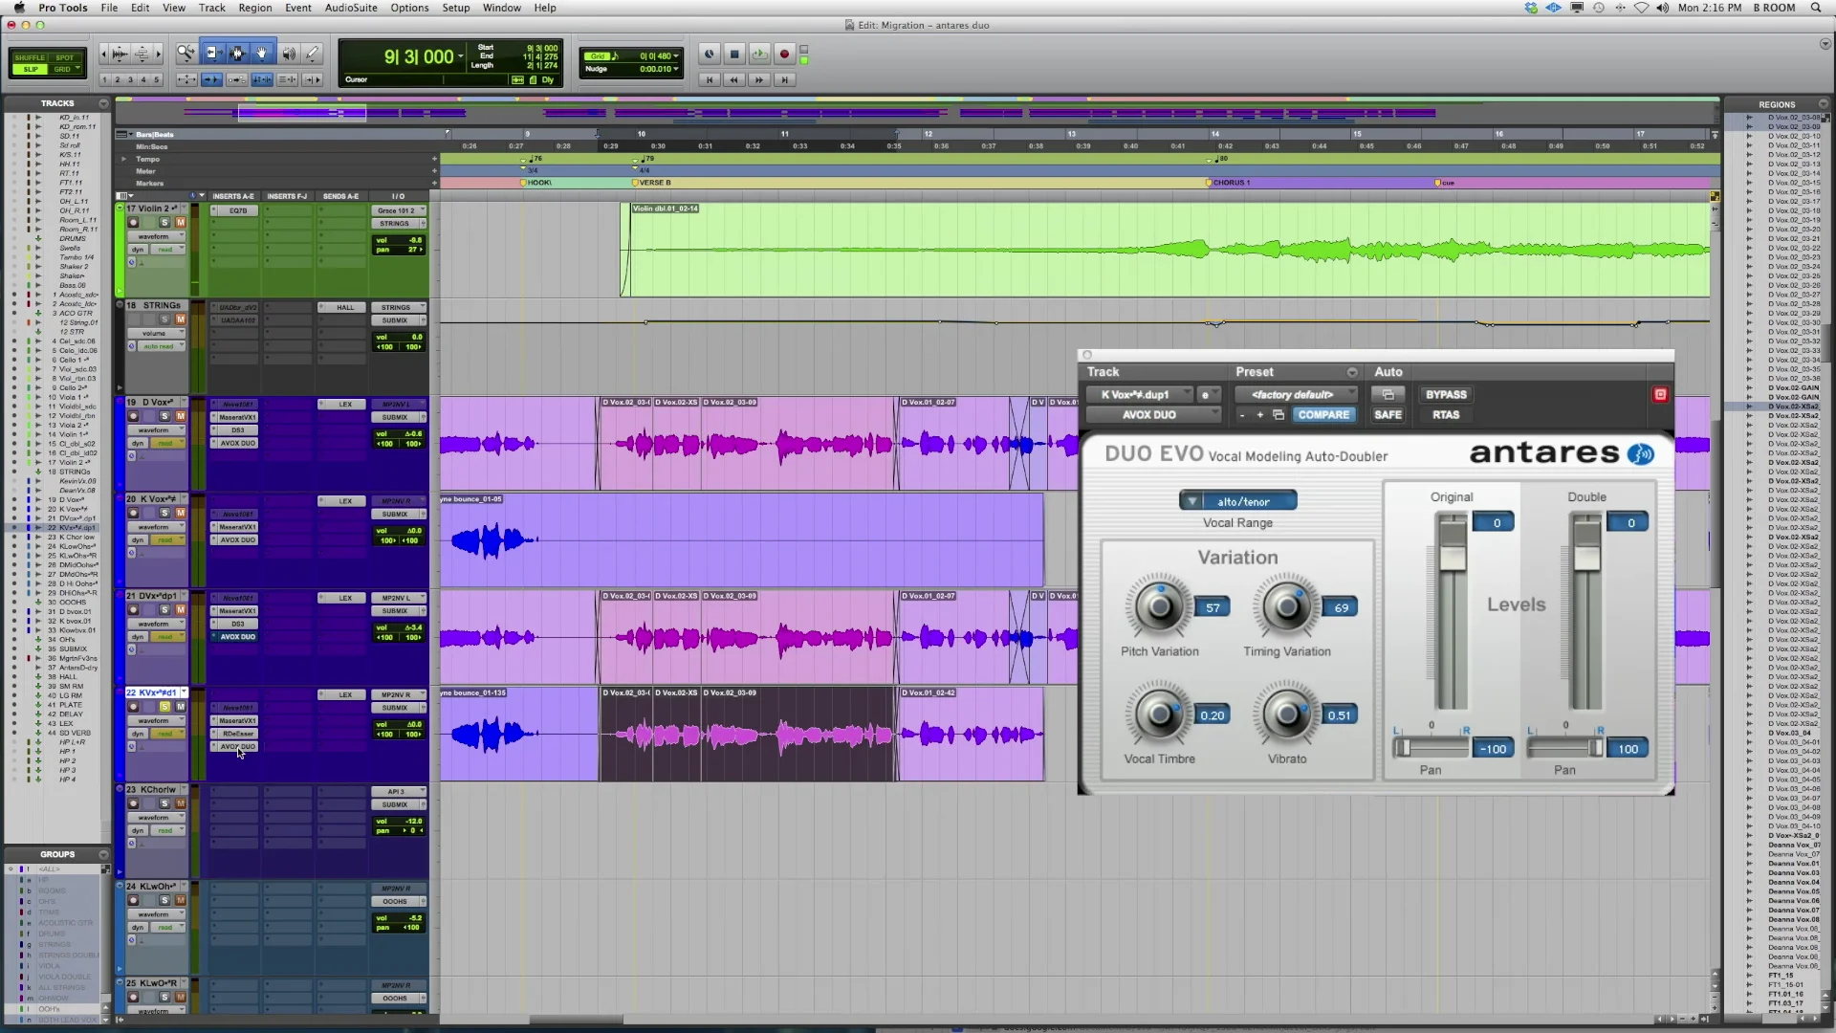Select the Zoomer tool
Screen dimensions: 1836x1033
coord(187,54)
